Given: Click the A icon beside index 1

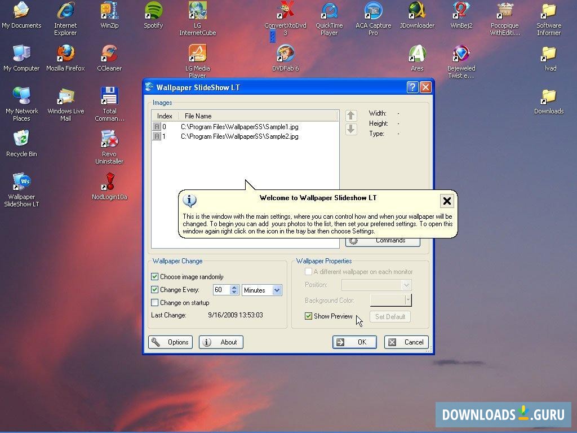Looking at the screenshot, I should coord(157,136).
